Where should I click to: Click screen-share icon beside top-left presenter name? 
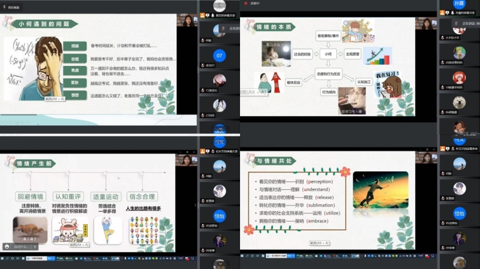point(207,15)
